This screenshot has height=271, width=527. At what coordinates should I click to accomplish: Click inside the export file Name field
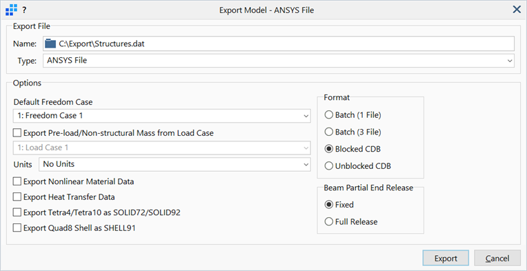click(x=278, y=43)
